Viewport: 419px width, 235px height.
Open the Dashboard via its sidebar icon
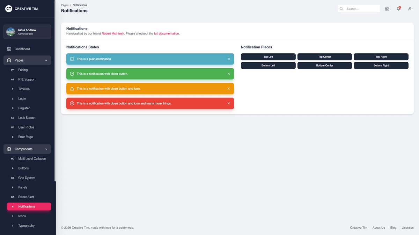[x=9, y=49]
